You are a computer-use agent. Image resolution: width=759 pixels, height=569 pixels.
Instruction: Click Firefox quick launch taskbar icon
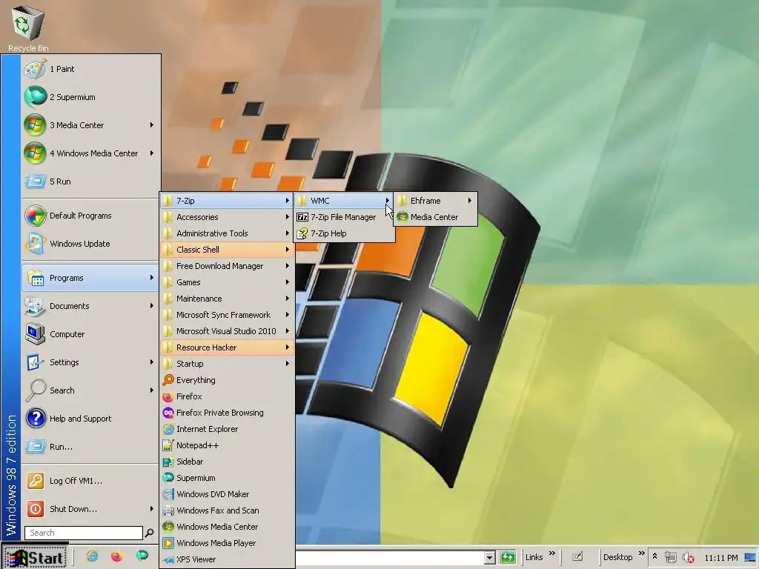pyautogui.click(x=116, y=556)
